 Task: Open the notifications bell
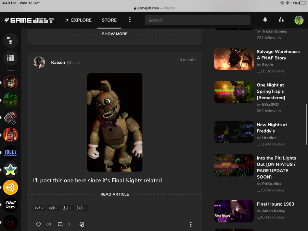pyautogui.click(x=265, y=20)
